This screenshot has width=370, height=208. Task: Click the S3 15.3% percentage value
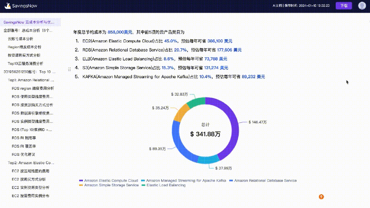(168, 68)
